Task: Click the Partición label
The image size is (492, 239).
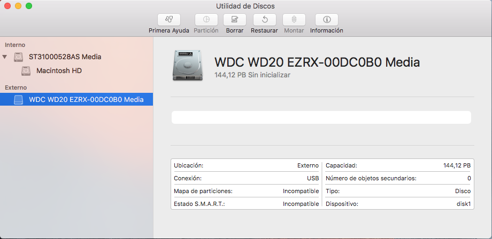Action: click(x=206, y=30)
